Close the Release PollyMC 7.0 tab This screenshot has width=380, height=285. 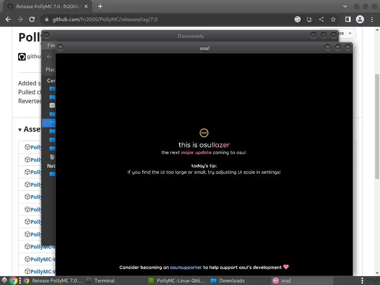(x=86, y=7)
